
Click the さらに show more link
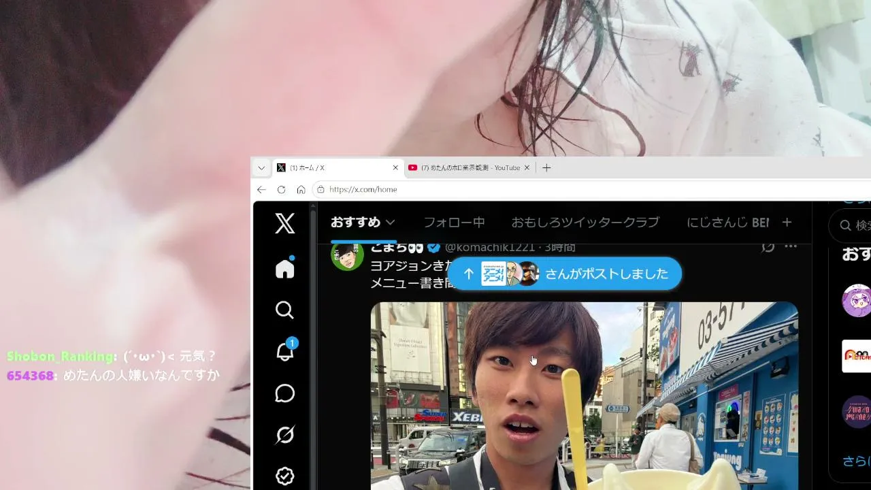click(x=857, y=461)
